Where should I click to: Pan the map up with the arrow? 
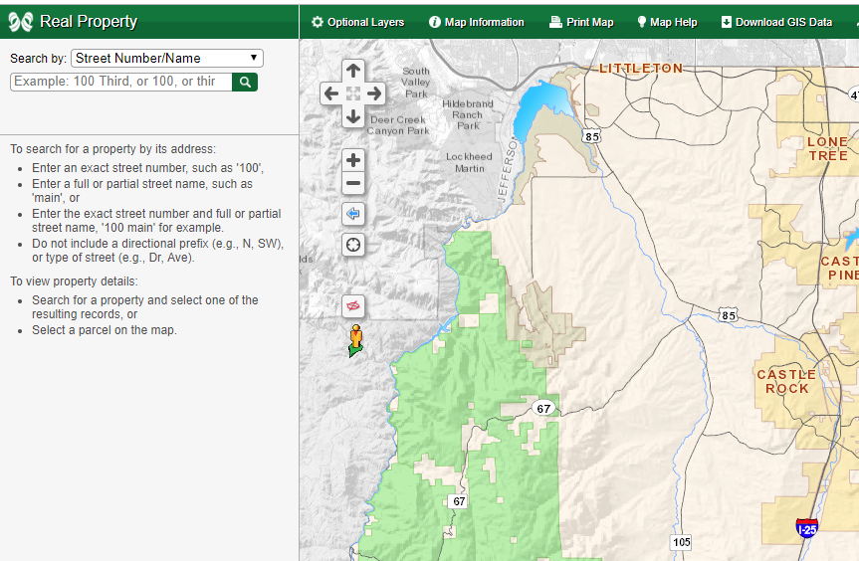pos(353,72)
